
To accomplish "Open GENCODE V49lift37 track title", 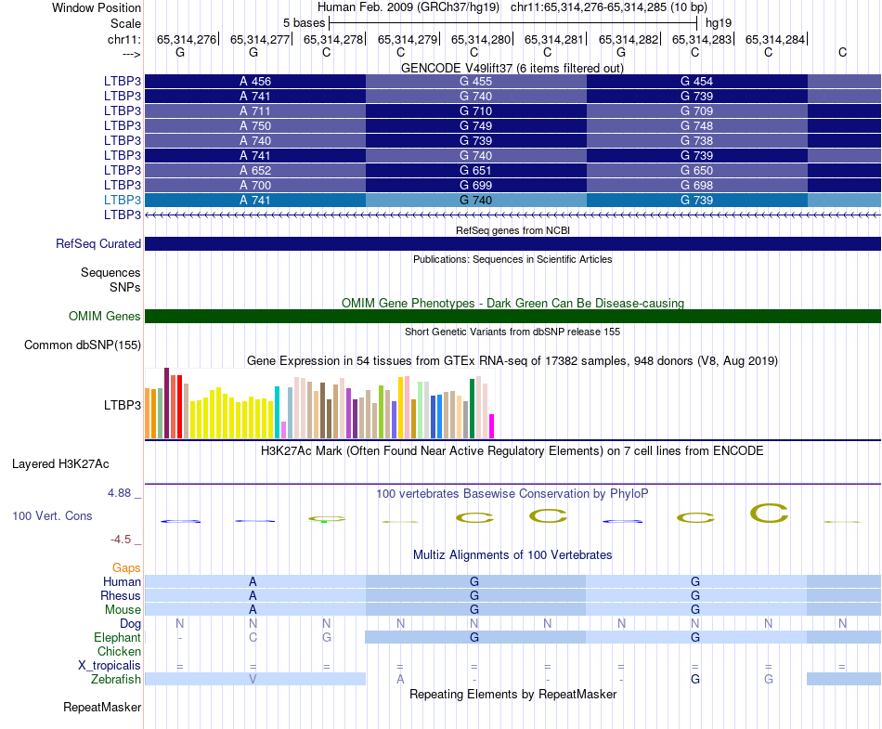I will [512, 68].
